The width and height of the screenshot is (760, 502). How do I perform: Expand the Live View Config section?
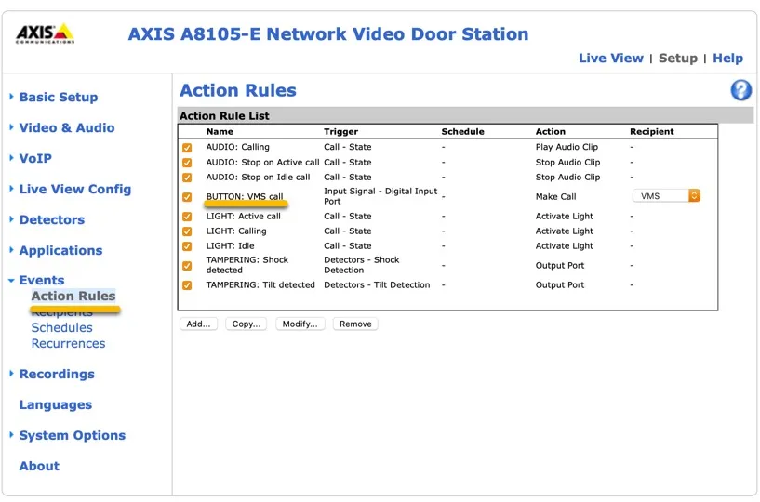coord(75,189)
